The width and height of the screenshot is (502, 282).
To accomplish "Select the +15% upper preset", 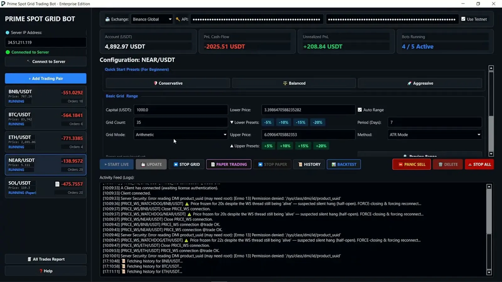I will pyautogui.click(x=303, y=146).
